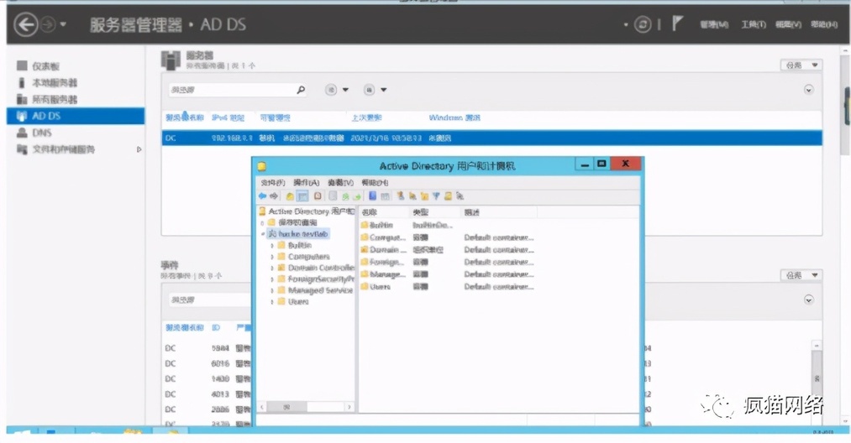
Task: Sort servers by the IPv4 地址 column header
Action: [228, 117]
